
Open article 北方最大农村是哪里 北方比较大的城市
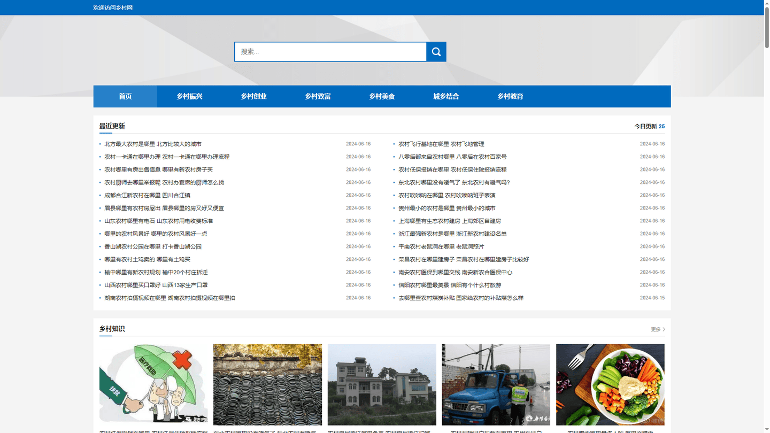coord(153,144)
